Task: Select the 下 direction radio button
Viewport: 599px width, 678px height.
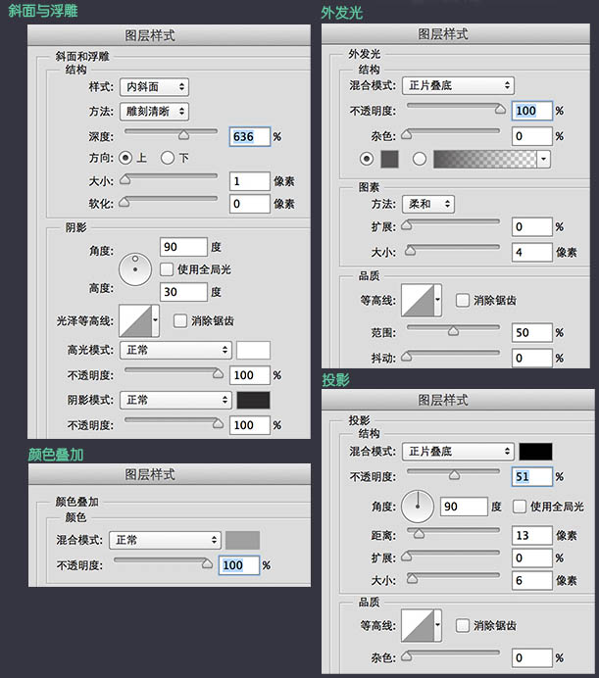Action: (x=168, y=158)
